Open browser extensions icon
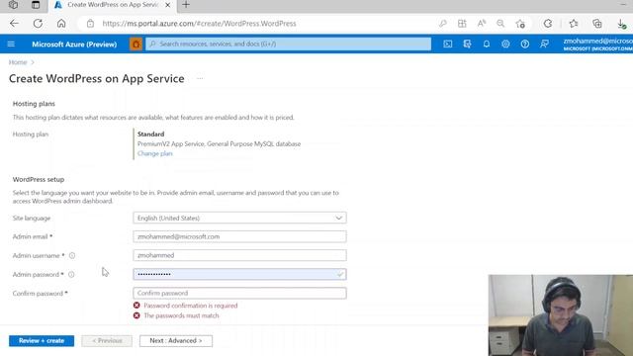The width and height of the screenshot is (633, 356). point(548,24)
